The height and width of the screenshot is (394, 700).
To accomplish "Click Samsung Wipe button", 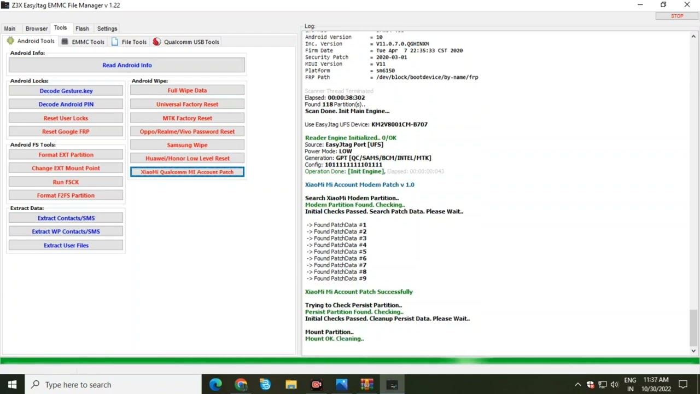I will coord(187,145).
